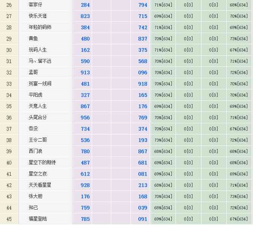
Task: Open the 张大胆 entry
Action: click(36, 196)
